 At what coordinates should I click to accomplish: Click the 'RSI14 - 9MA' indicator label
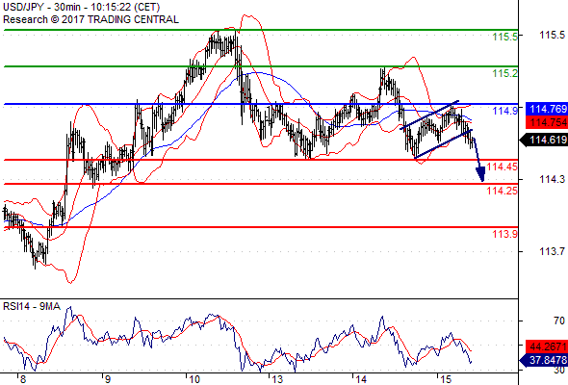[x=32, y=306]
